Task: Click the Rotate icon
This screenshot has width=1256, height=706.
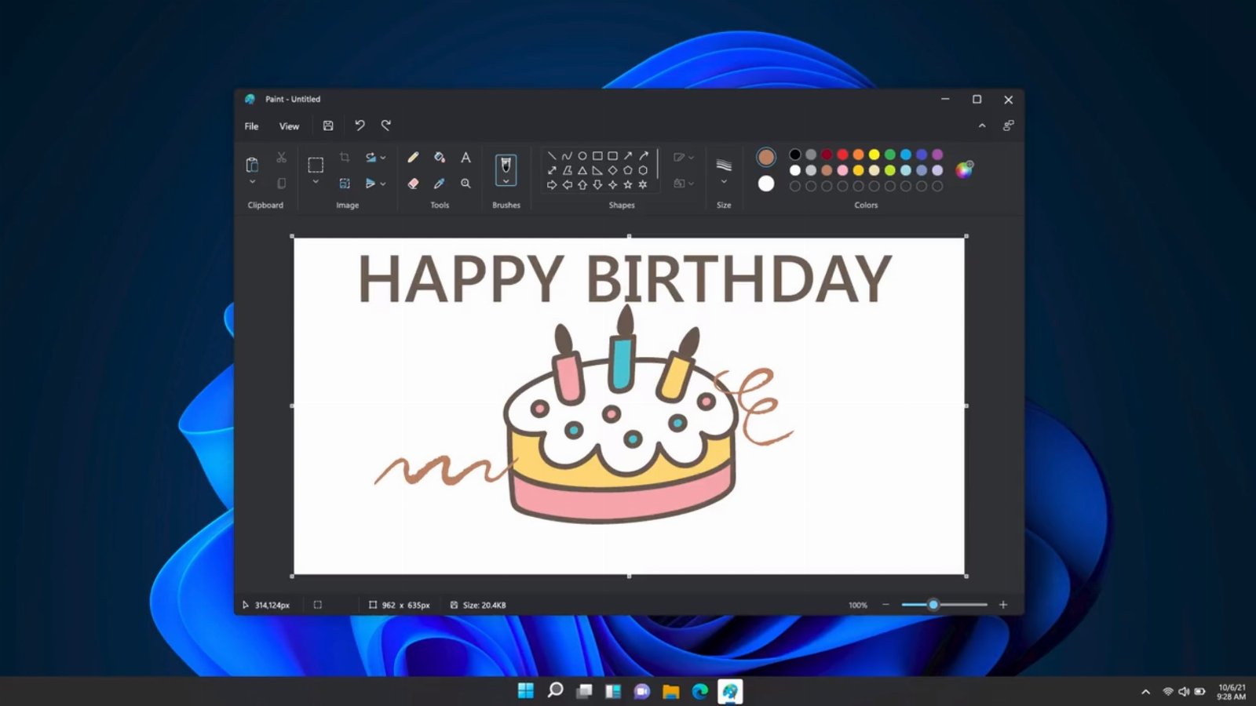Action: coord(371,158)
